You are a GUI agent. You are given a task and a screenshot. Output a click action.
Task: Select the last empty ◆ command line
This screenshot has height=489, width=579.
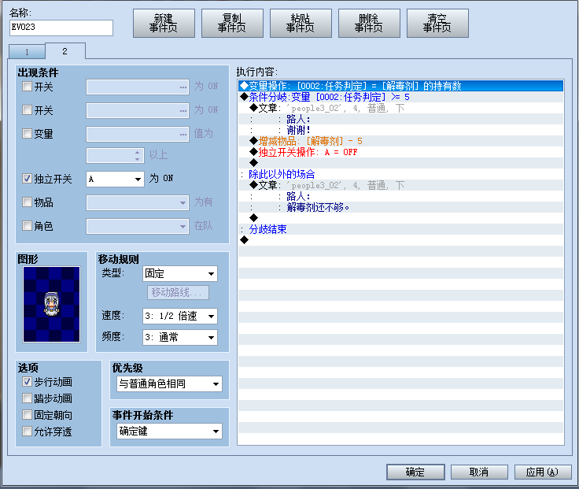400,240
